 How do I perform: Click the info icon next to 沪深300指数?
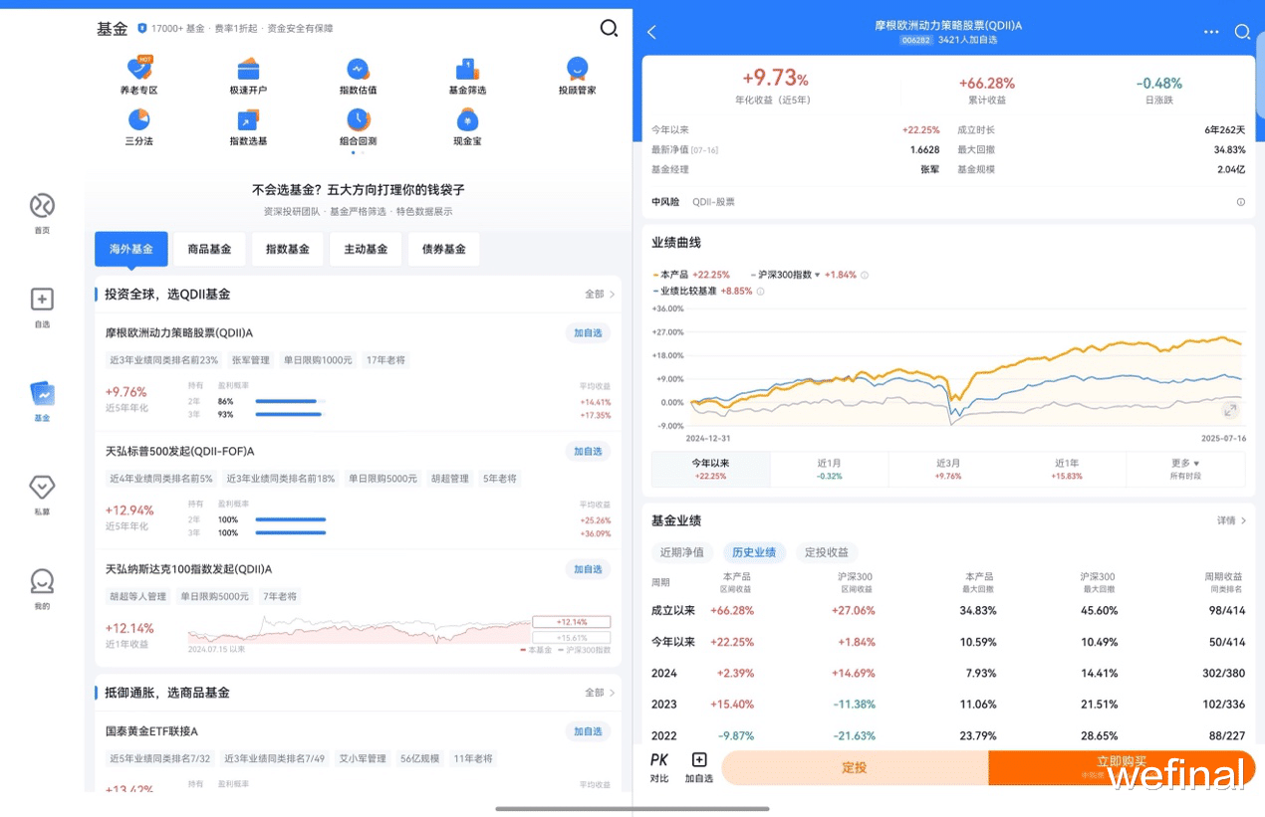865,275
